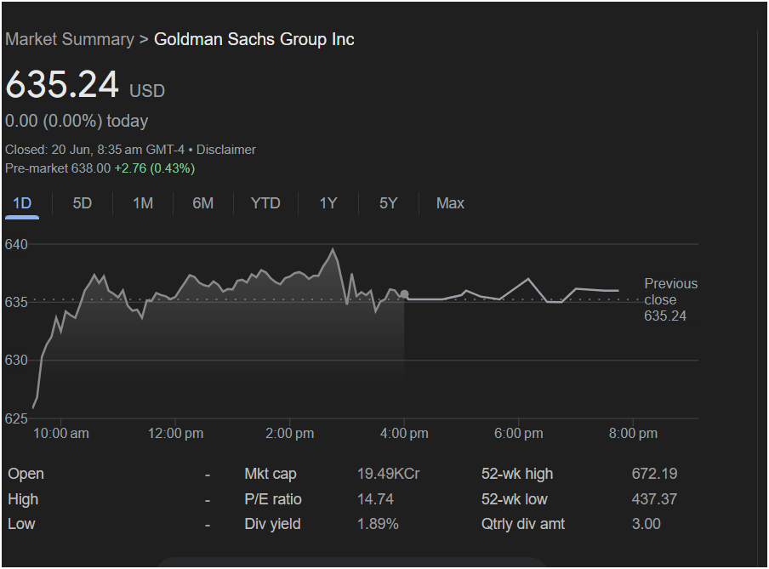The height and width of the screenshot is (569, 769).
Task: Click the Market Summary breadcrumb link
Action: tap(70, 39)
